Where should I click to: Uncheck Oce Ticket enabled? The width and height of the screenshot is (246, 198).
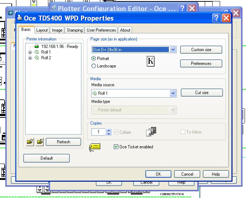click(116, 147)
